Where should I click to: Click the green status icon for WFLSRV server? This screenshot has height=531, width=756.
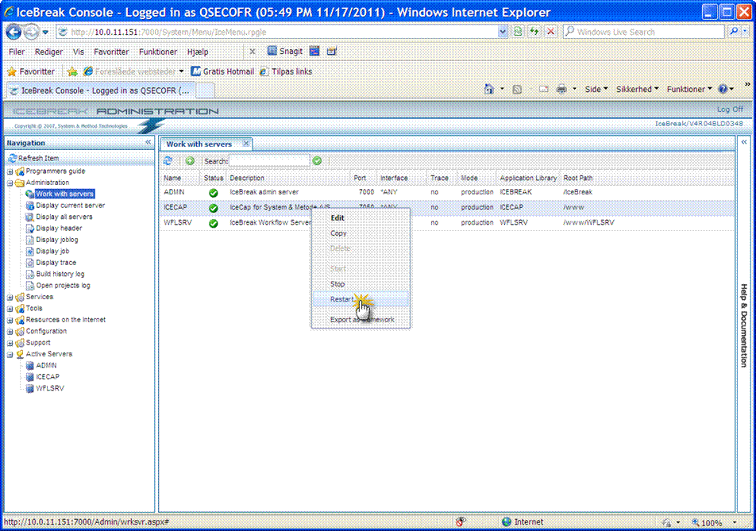[213, 224]
